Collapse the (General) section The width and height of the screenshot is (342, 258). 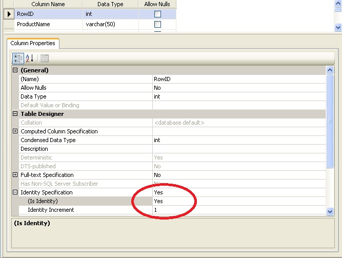(x=15, y=70)
